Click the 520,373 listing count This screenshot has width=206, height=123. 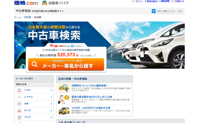(x=66, y=55)
